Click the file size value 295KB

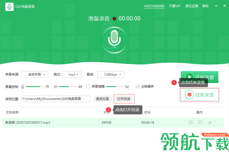106,122
